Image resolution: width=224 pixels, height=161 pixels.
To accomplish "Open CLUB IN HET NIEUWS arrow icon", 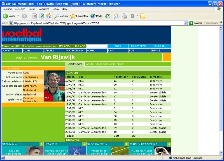I will [169, 144].
